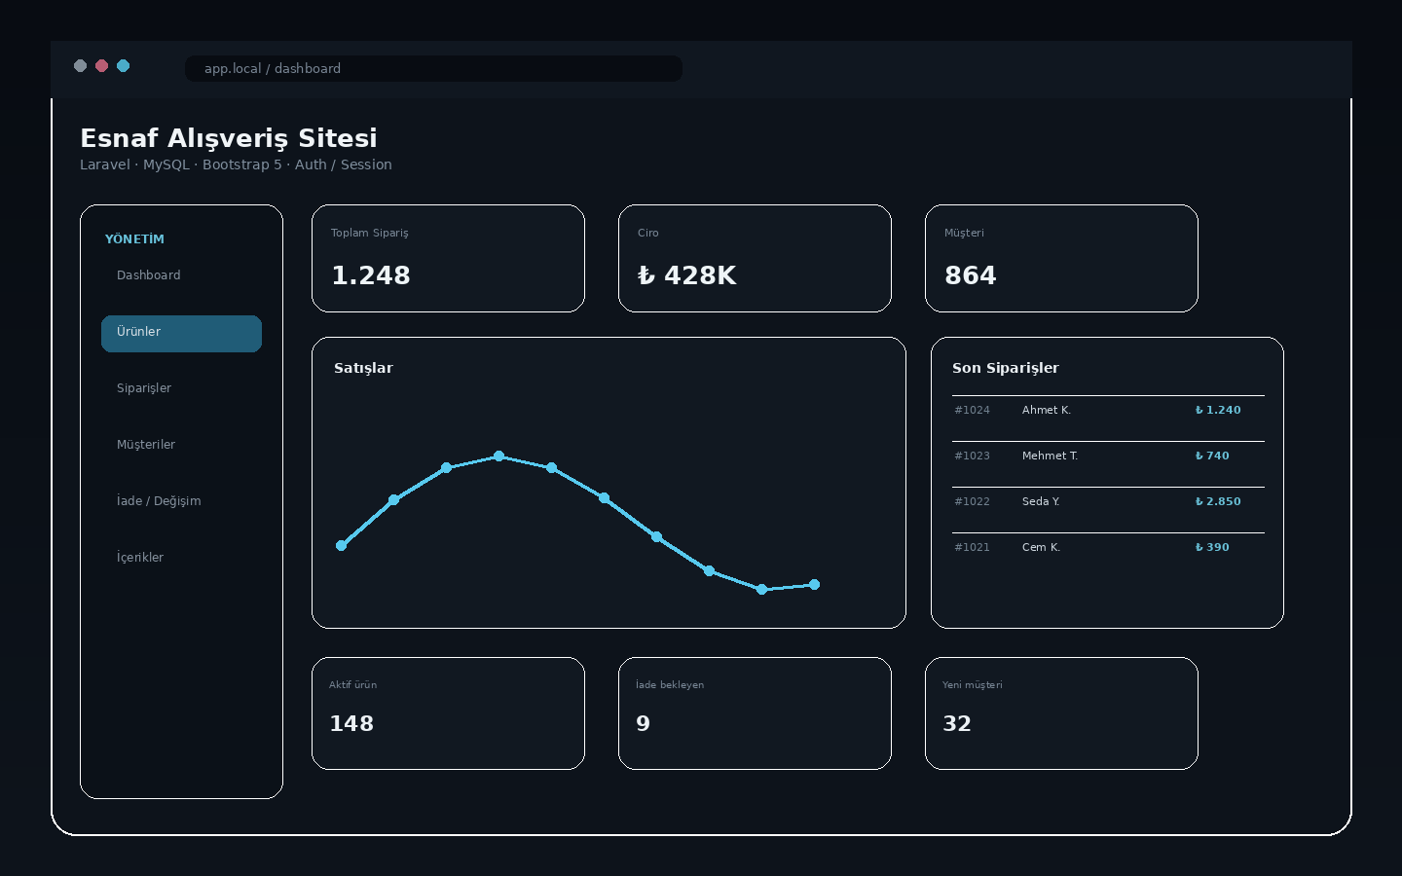Image resolution: width=1402 pixels, height=876 pixels.
Task: Click the gray window control dot
Action: [x=80, y=66]
